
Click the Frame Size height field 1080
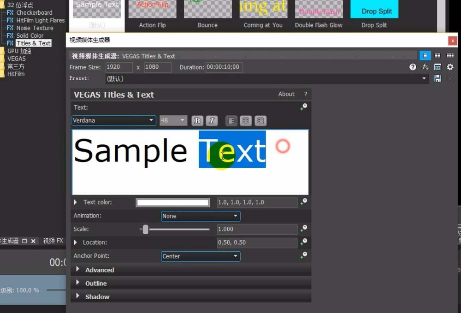[158, 67]
